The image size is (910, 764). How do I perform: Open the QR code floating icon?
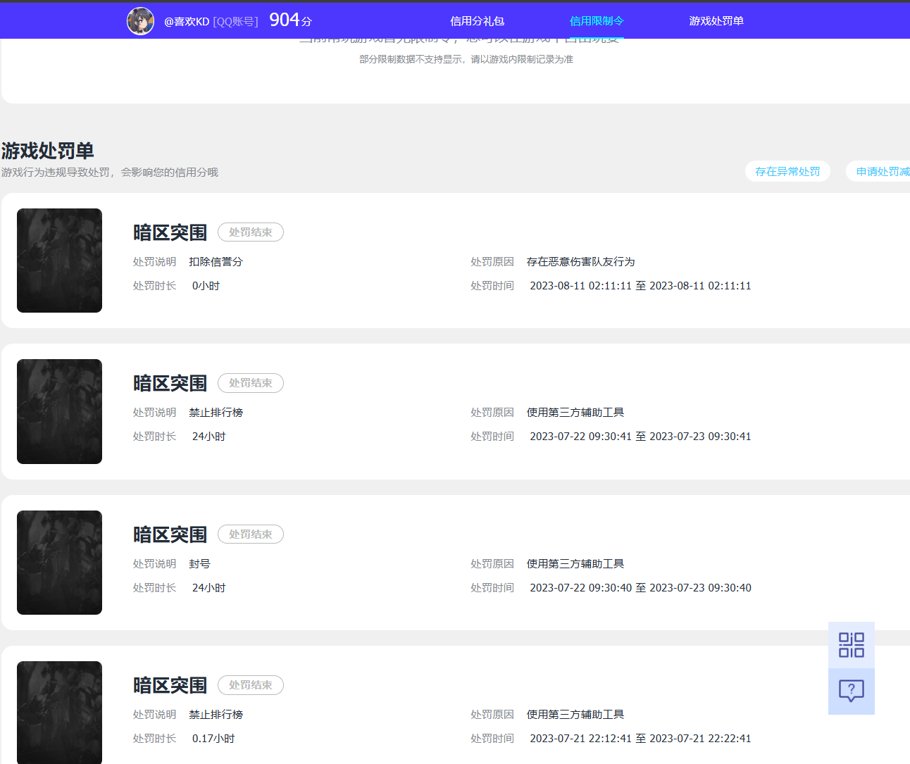coord(851,645)
